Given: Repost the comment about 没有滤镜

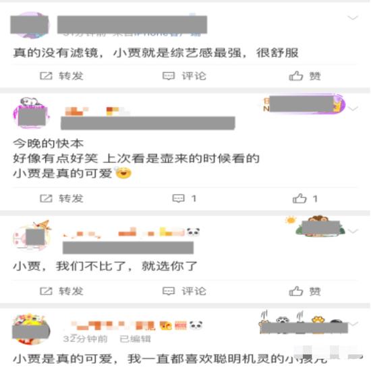Looking at the screenshot, I should (61, 76).
